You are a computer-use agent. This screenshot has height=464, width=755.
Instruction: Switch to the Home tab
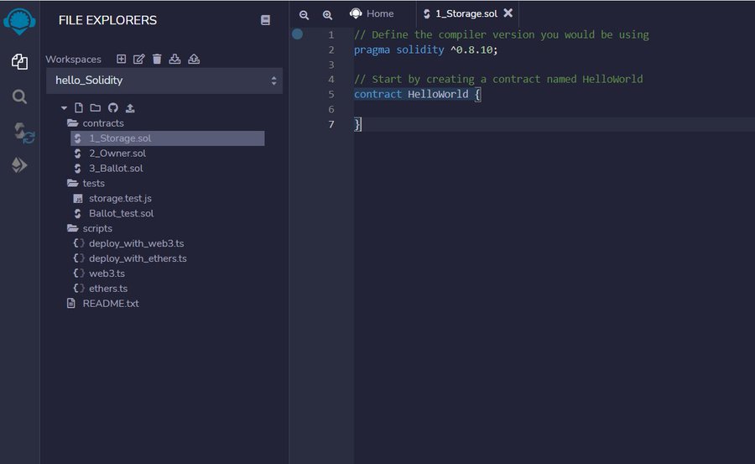coord(372,13)
